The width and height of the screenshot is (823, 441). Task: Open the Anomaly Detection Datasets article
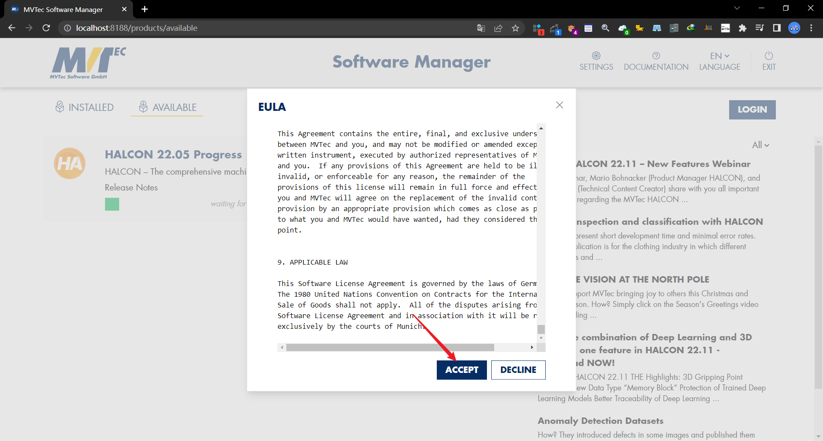click(x=601, y=421)
